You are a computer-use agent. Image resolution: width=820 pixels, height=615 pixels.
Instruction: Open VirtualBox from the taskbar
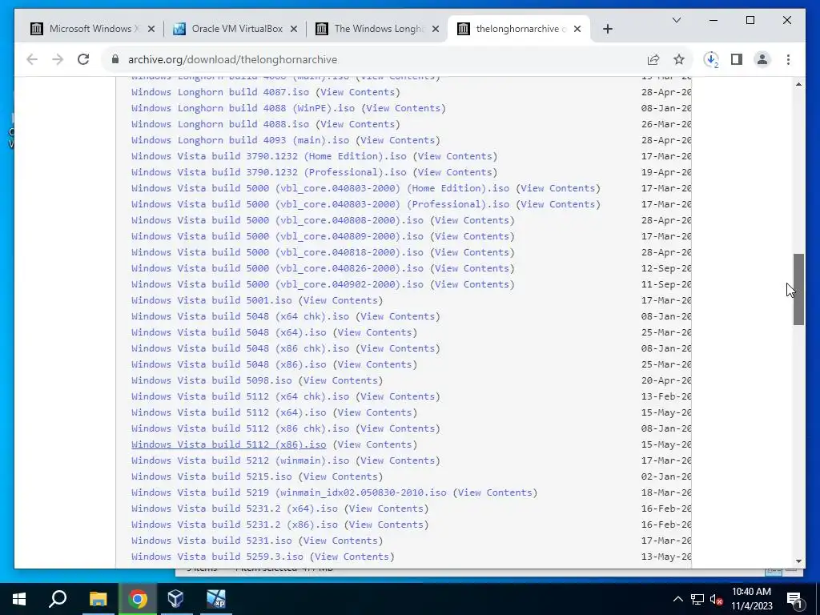[x=175, y=599]
